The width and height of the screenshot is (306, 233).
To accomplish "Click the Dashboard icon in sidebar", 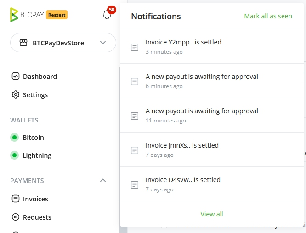I will [x=15, y=77].
